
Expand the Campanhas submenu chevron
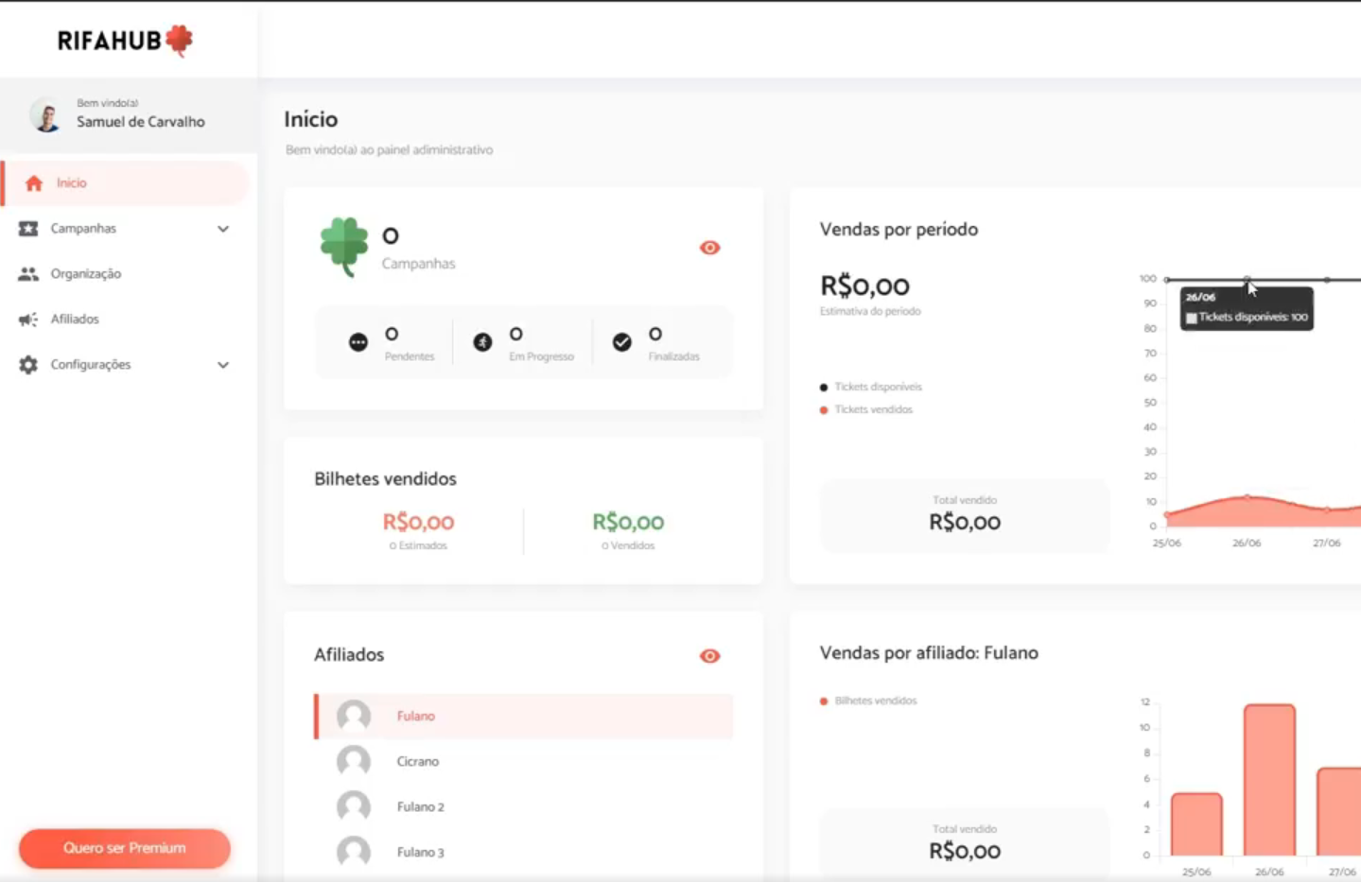tap(223, 229)
